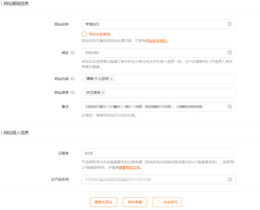Screen dimensions: 260x210
Task: Click the help icon next to 域名
Action: [x=73, y=53]
